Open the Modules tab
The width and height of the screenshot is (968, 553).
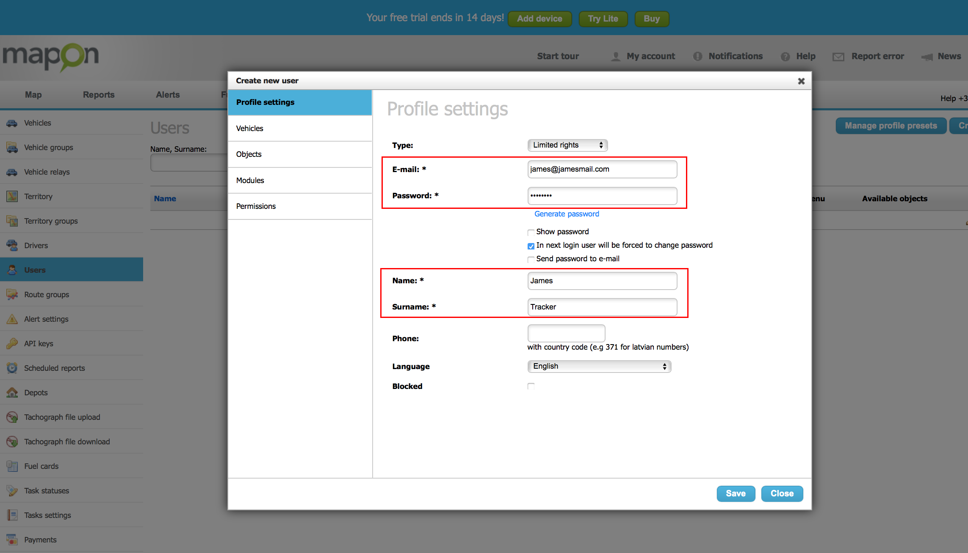click(300, 181)
